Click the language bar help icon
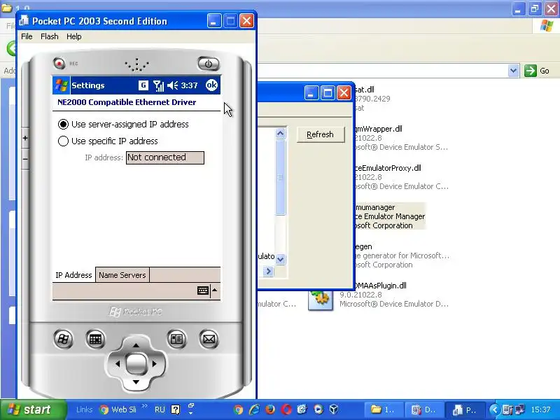The height and width of the screenshot is (420, 560). pyautogui.click(x=176, y=409)
